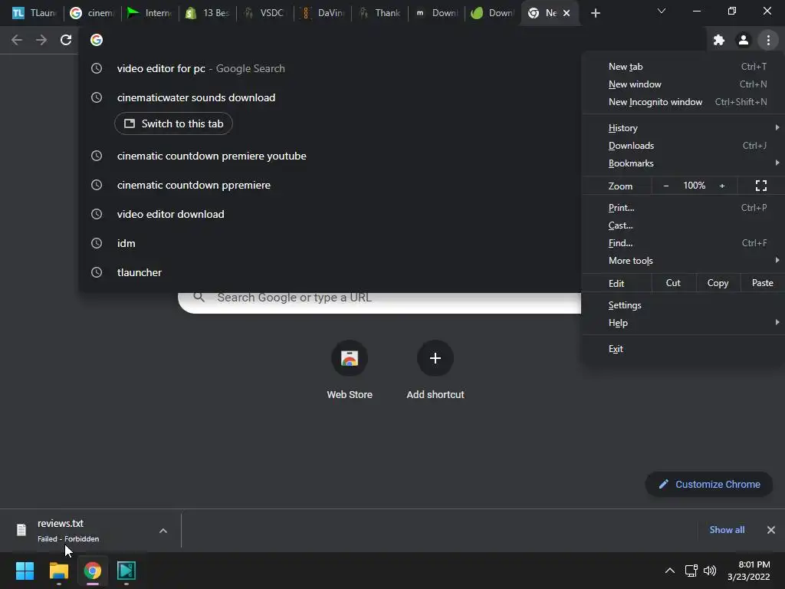The width and height of the screenshot is (785, 589).
Task: Expand the More tools submenu
Action: (x=683, y=261)
